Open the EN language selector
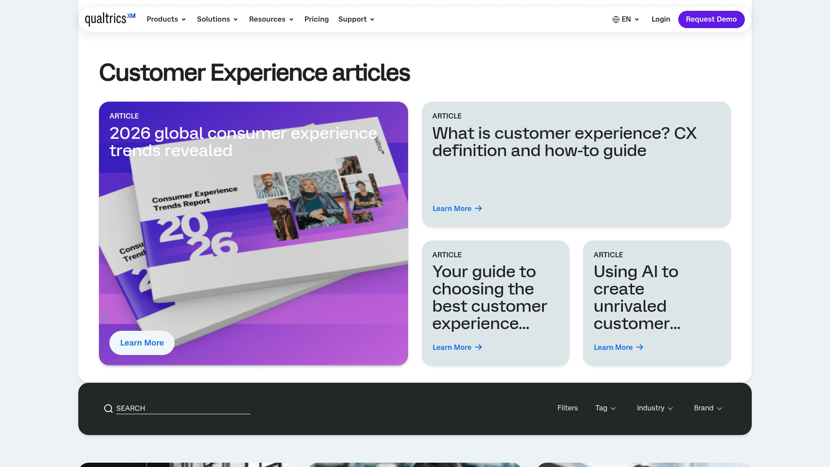The image size is (830, 467). [626, 19]
